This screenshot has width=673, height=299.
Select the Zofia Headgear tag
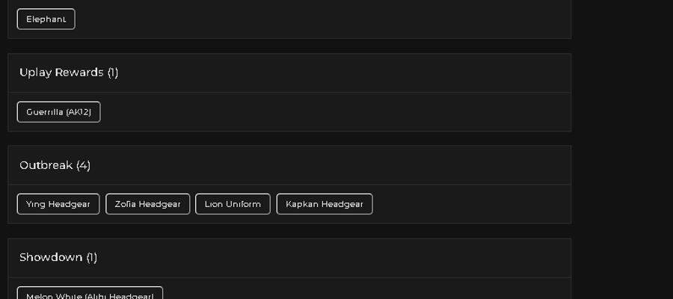click(147, 204)
